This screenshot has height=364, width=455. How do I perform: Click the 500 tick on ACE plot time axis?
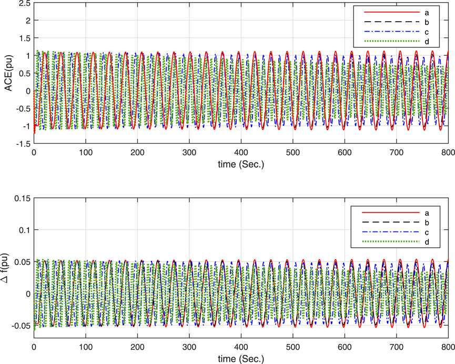(x=293, y=152)
